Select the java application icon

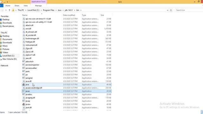click(x=24, y=85)
